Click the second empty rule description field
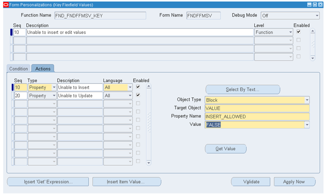Screen dimensions: 325x194 pyautogui.click(x=140, y=49)
